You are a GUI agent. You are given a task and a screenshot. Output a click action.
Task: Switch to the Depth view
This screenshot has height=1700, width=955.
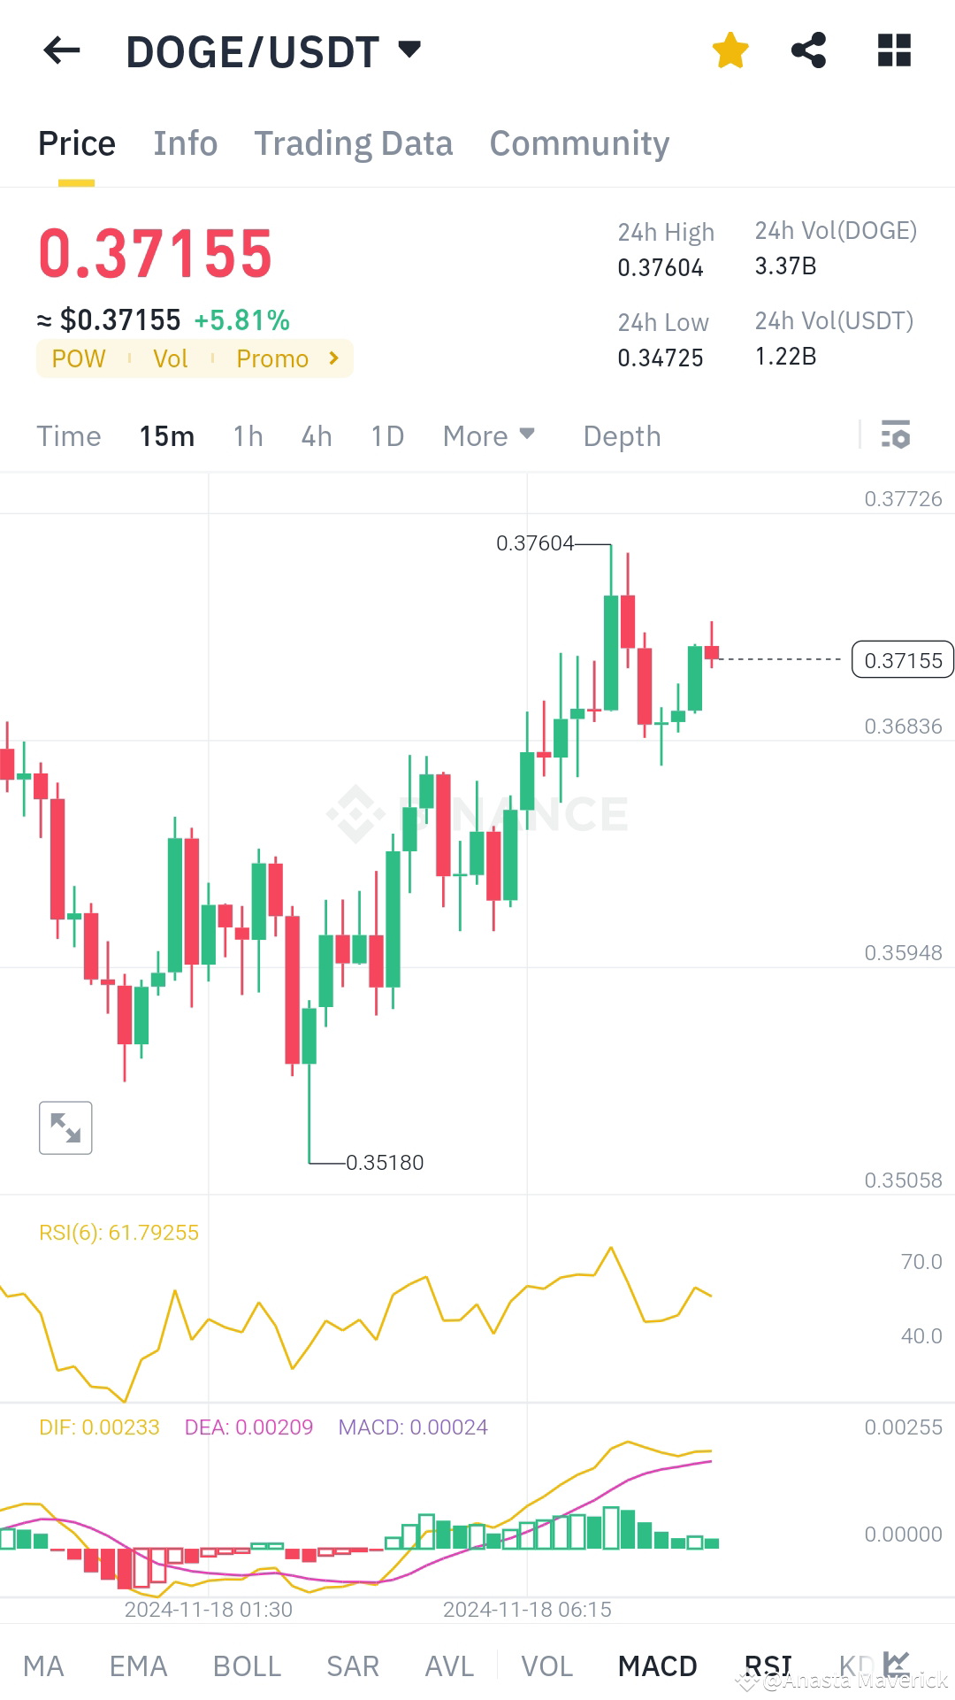click(x=622, y=435)
